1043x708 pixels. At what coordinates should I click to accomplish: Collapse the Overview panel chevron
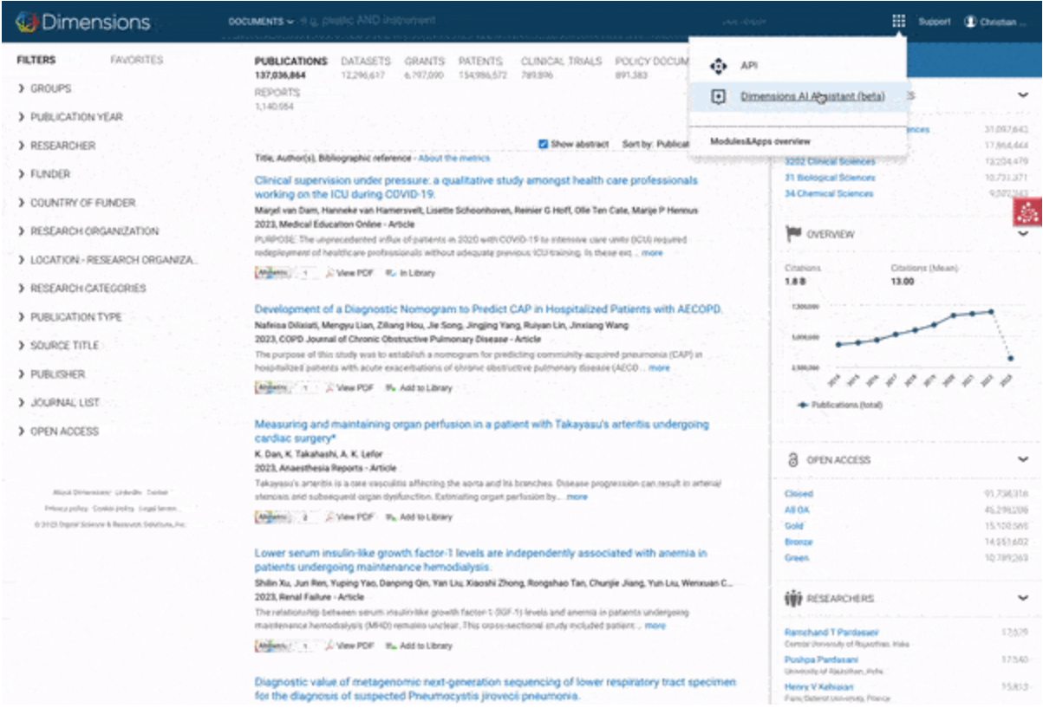pos(1021,232)
